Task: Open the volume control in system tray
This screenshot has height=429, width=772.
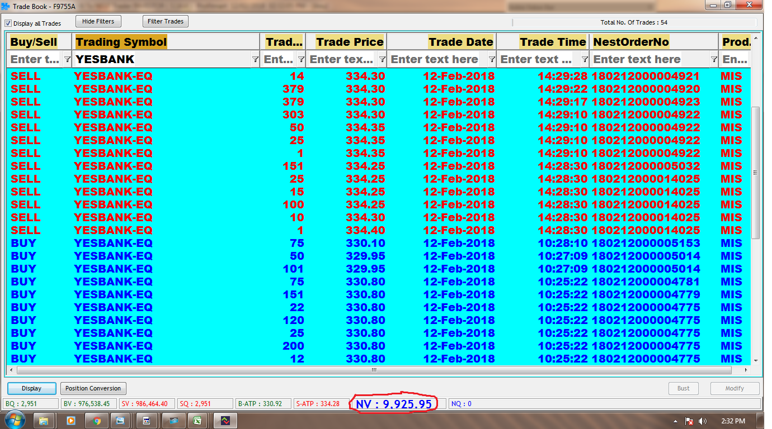Action: click(x=703, y=421)
